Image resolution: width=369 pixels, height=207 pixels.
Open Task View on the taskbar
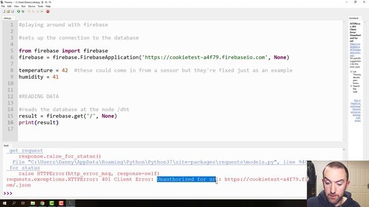[23, 203]
